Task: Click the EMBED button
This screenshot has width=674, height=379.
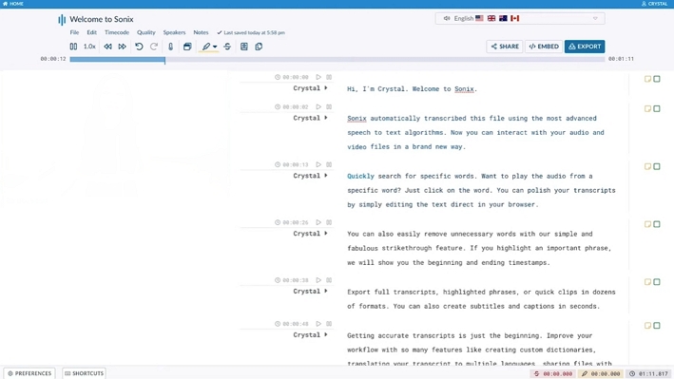Action: 544,47
